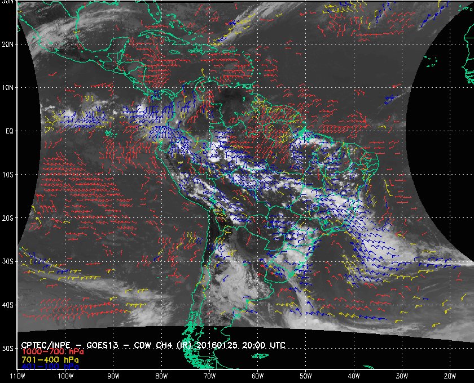This screenshot has width=474, height=383.
Task: Click the 401-100 hPa blue legend label
Action: 50,367
